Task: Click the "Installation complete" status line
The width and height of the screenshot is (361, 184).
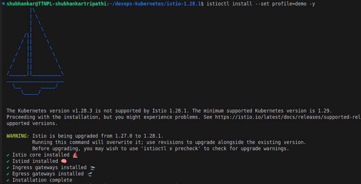Action: coord(42,180)
